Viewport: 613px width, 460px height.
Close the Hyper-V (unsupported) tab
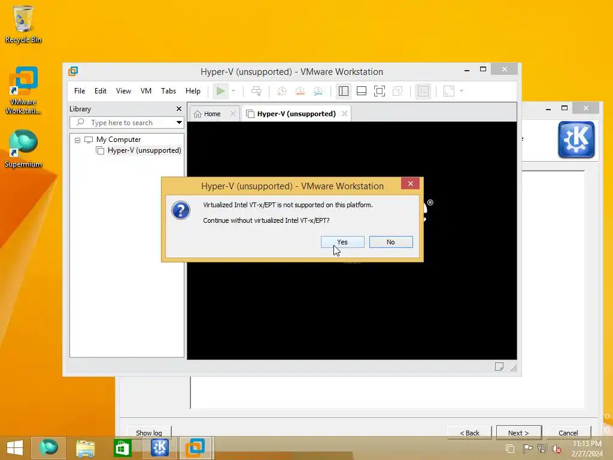[x=344, y=114]
